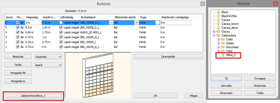280x103 pixels.
Task: Select the Black style lightbulb icon
Action: (x=218, y=12)
